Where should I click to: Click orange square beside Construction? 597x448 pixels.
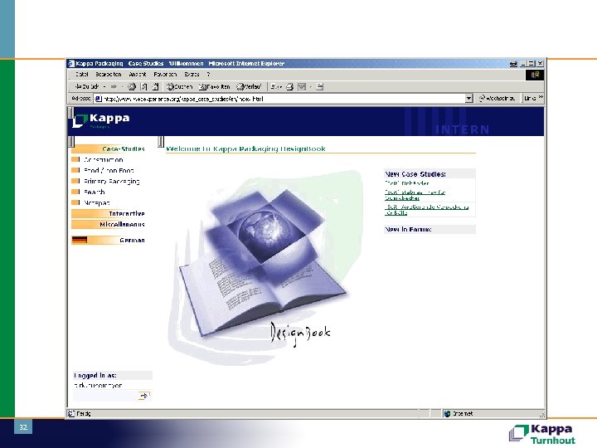pos(75,159)
